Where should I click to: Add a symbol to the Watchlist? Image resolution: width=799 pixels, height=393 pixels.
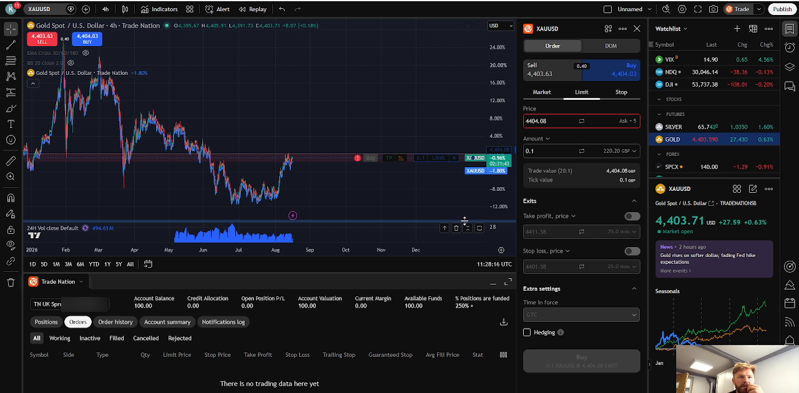(x=737, y=29)
